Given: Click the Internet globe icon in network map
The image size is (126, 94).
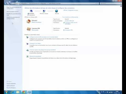Looking at the screenshot, I should click(56, 11).
